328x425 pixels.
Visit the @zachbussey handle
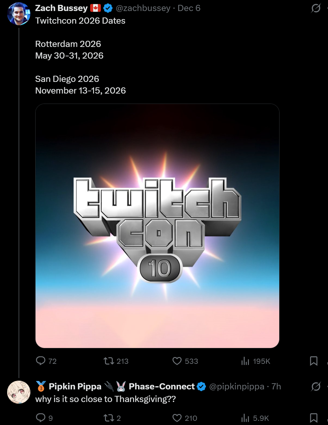(x=143, y=8)
